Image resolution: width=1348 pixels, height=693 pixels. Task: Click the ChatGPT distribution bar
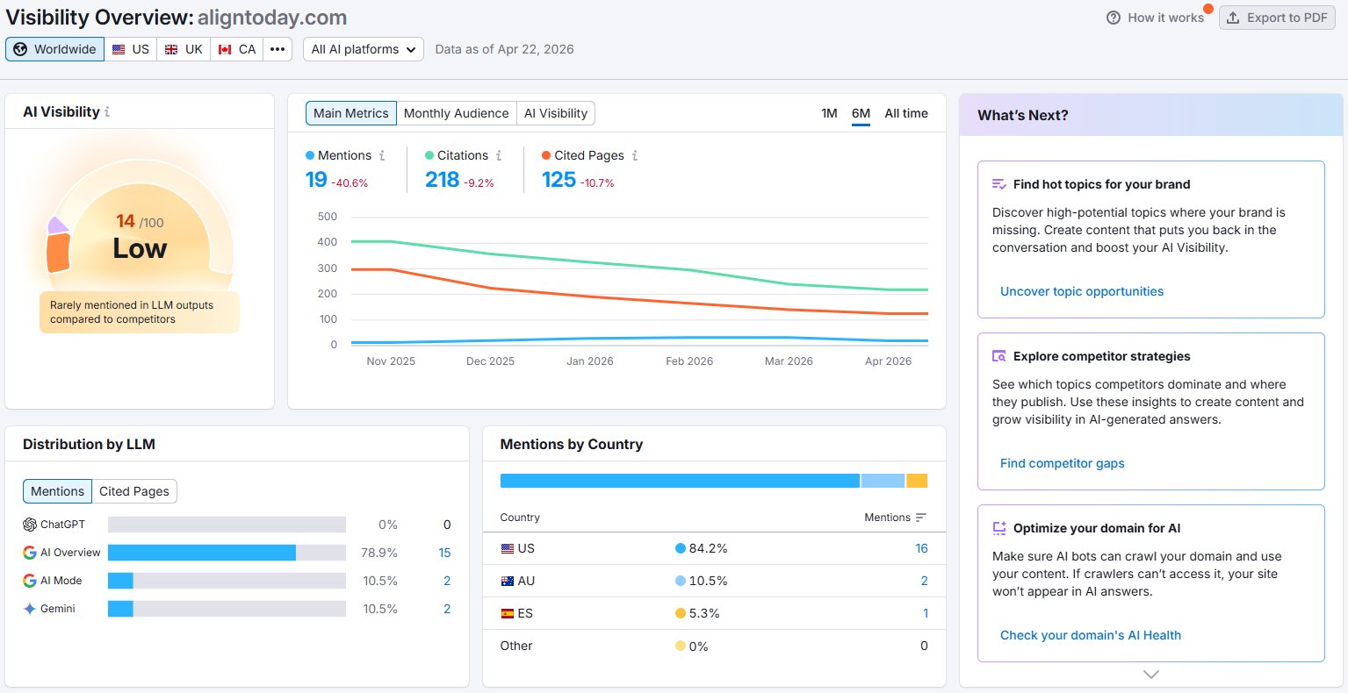pos(227,525)
